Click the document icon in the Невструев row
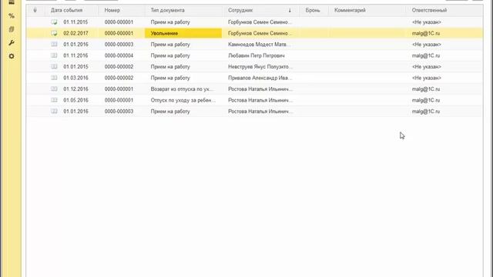The width and height of the screenshot is (493, 277). (54, 67)
